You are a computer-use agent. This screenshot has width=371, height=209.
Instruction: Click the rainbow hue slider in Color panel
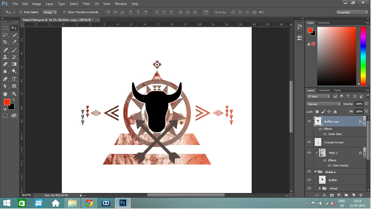click(363, 56)
